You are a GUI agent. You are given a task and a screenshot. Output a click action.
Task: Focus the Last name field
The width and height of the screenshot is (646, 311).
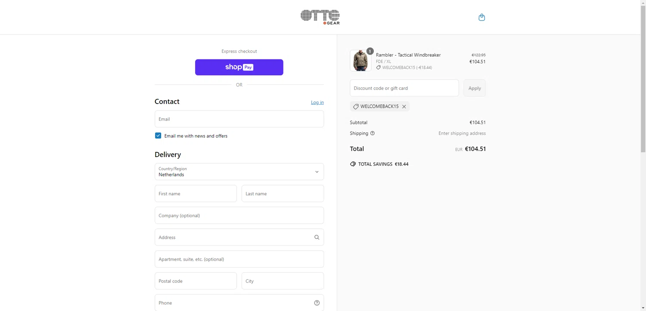[x=283, y=194]
